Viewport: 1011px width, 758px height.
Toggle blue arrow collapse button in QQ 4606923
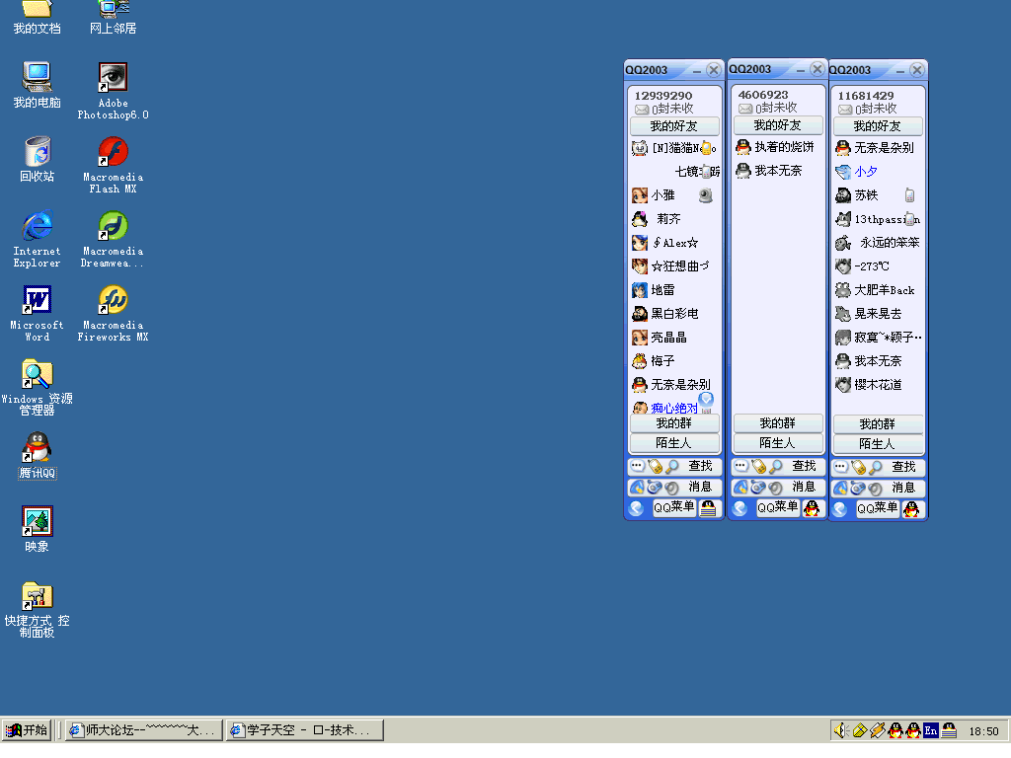(739, 508)
